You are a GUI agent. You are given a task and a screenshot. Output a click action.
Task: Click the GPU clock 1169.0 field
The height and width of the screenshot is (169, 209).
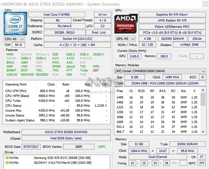[134, 56]
